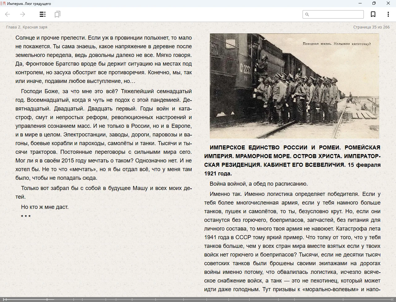
Task: Click the soldiers and train photograph
Action: [294, 86]
